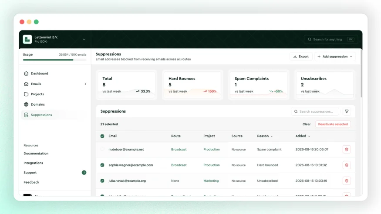Check the m.deboer@example.net row checkbox
This screenshot has height=214, width=381.
coord(102,149)
